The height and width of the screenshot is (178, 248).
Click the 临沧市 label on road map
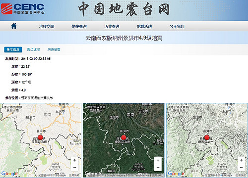click(x=31, y=117)
